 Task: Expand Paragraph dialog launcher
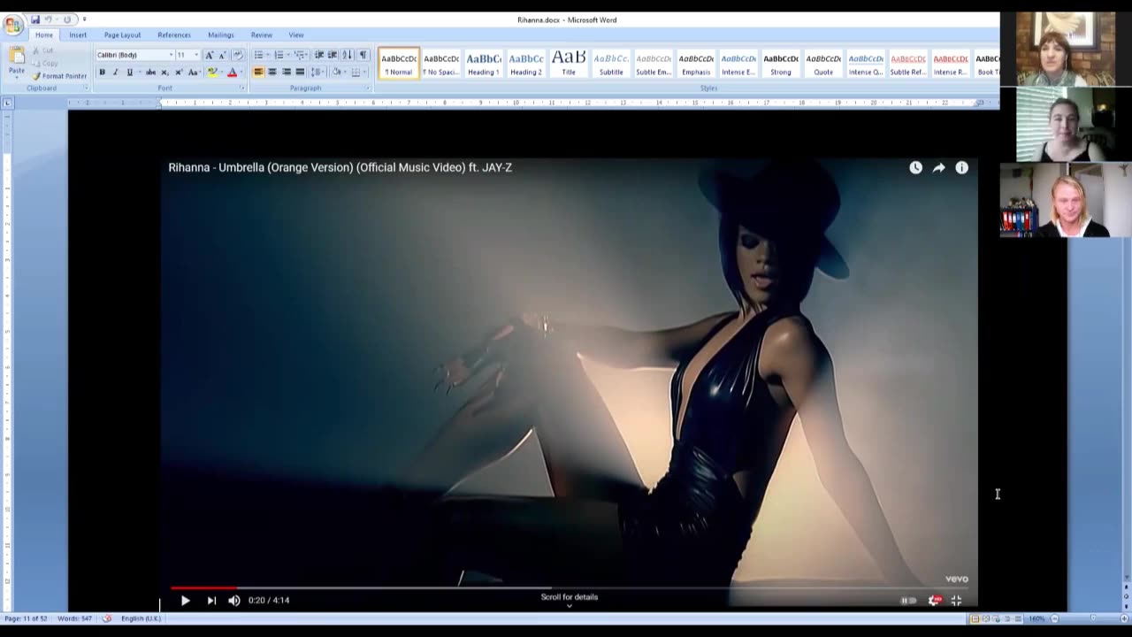(367, 88)
